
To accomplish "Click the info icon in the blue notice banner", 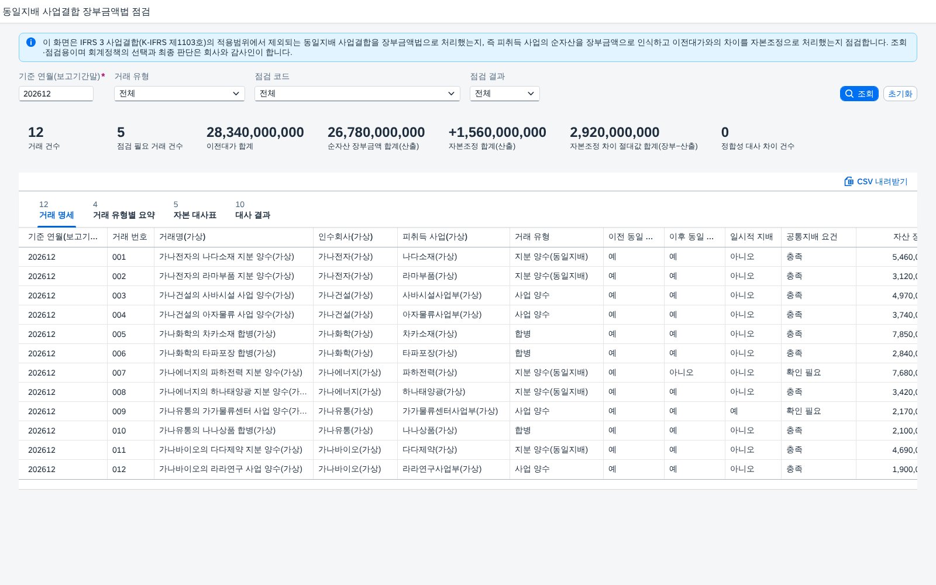I will point(31,42).
